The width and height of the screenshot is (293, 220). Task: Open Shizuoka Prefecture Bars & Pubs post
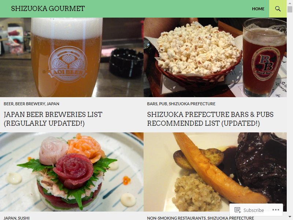coord(210,119)
